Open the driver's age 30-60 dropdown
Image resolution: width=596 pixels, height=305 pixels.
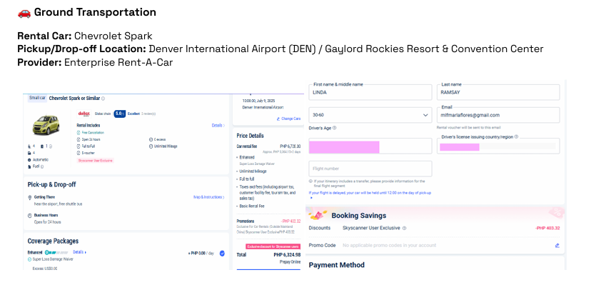coord(370,115)
